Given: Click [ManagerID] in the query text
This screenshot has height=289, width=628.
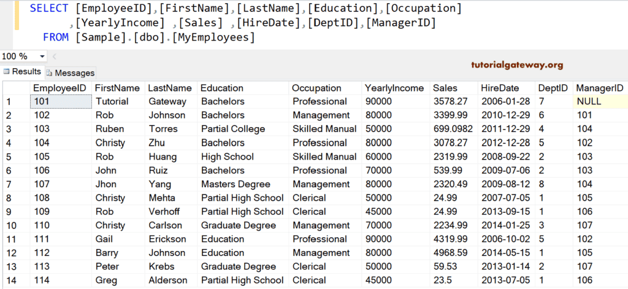Looking at the screenshot, I should (x=401, y=23).
